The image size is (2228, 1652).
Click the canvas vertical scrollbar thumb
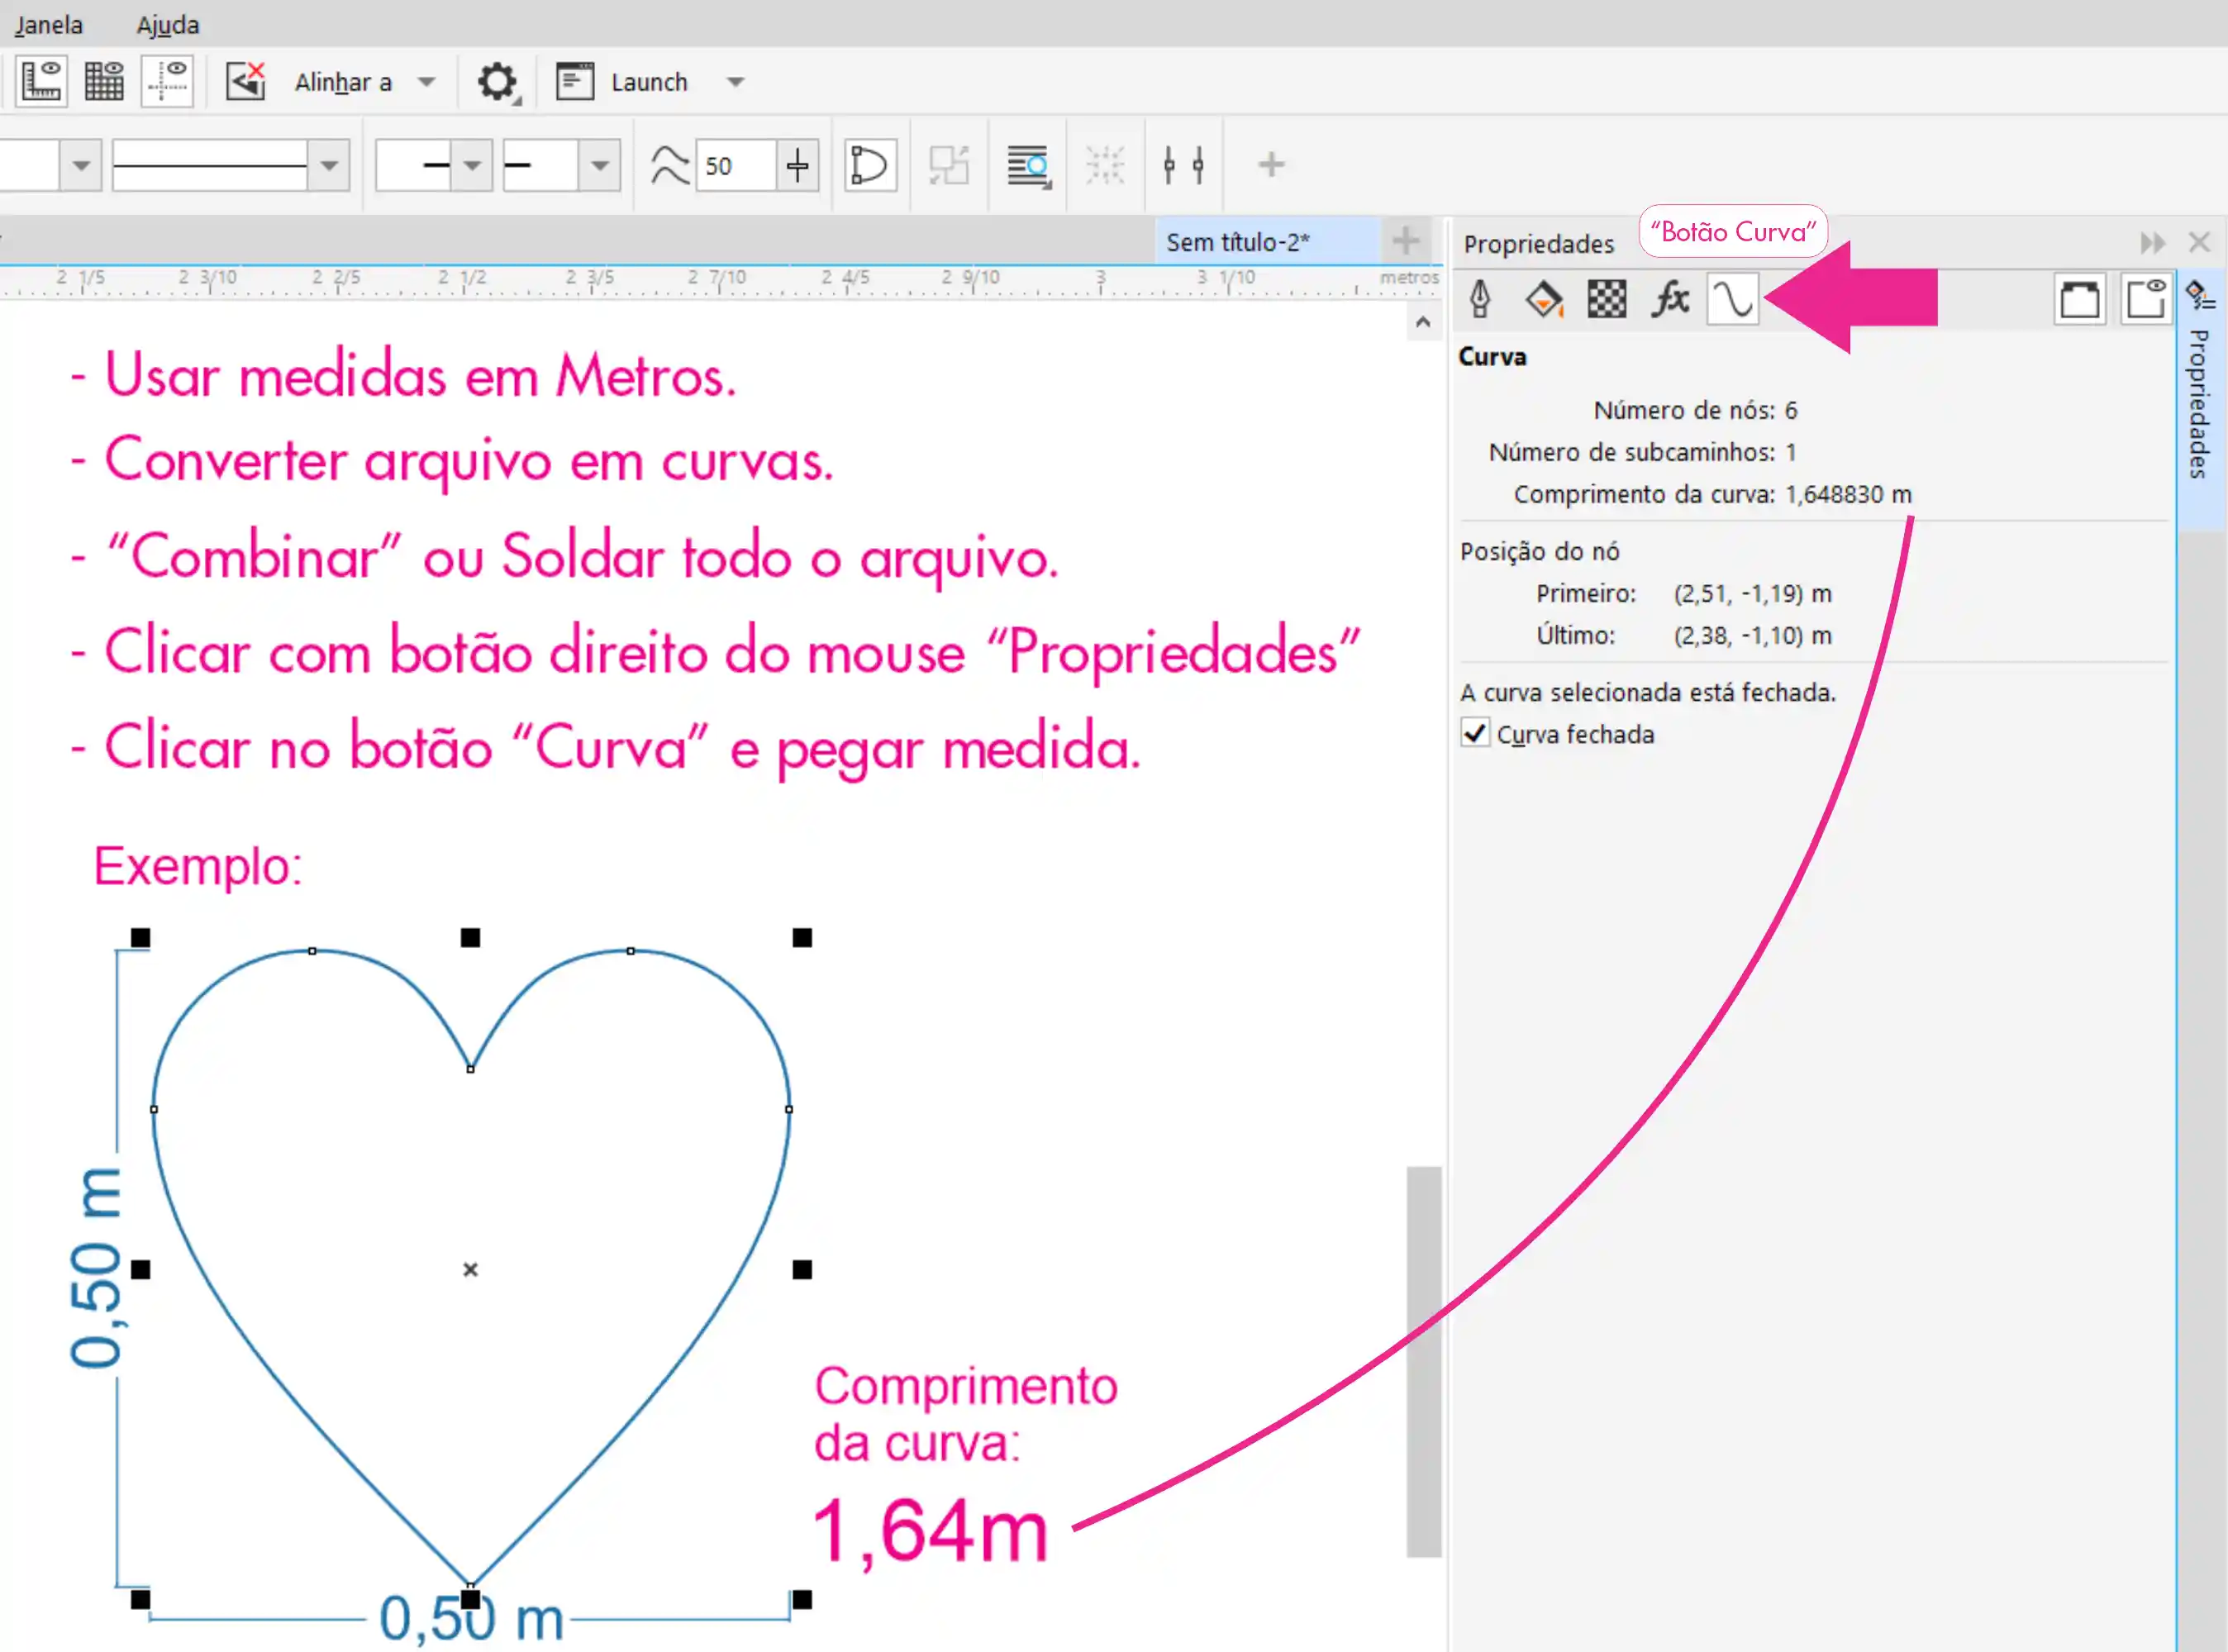tap(1423, 1361)
